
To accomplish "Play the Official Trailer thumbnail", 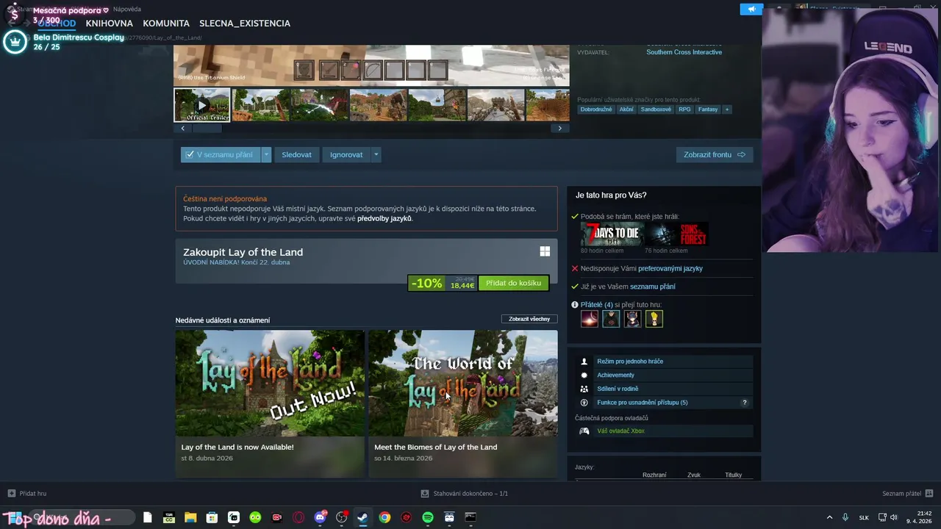I will click(202, 104).
